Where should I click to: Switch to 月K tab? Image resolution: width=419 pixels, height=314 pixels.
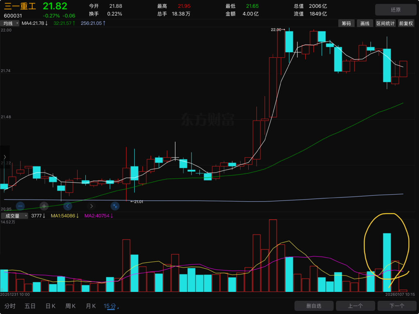point(91,306)
